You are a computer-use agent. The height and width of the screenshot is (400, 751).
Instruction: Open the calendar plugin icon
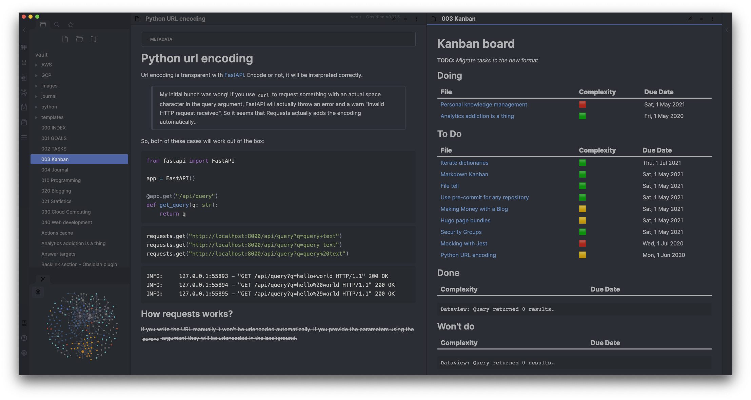click(x=24, y=107)
